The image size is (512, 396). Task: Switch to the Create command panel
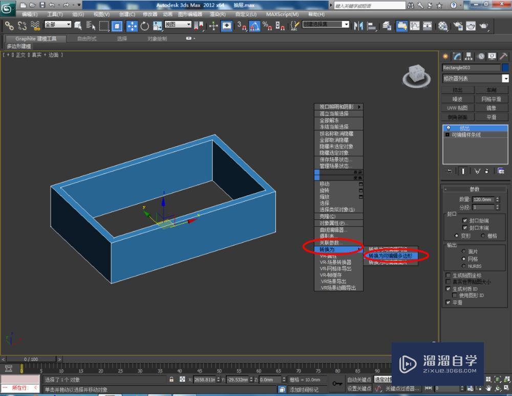click(444, 56)
